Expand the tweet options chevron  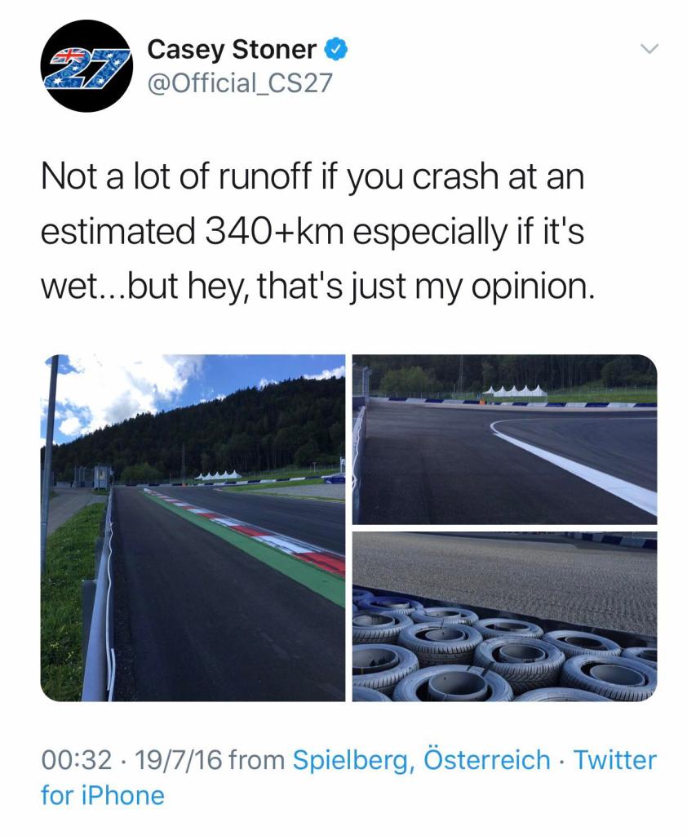point(648,50)
